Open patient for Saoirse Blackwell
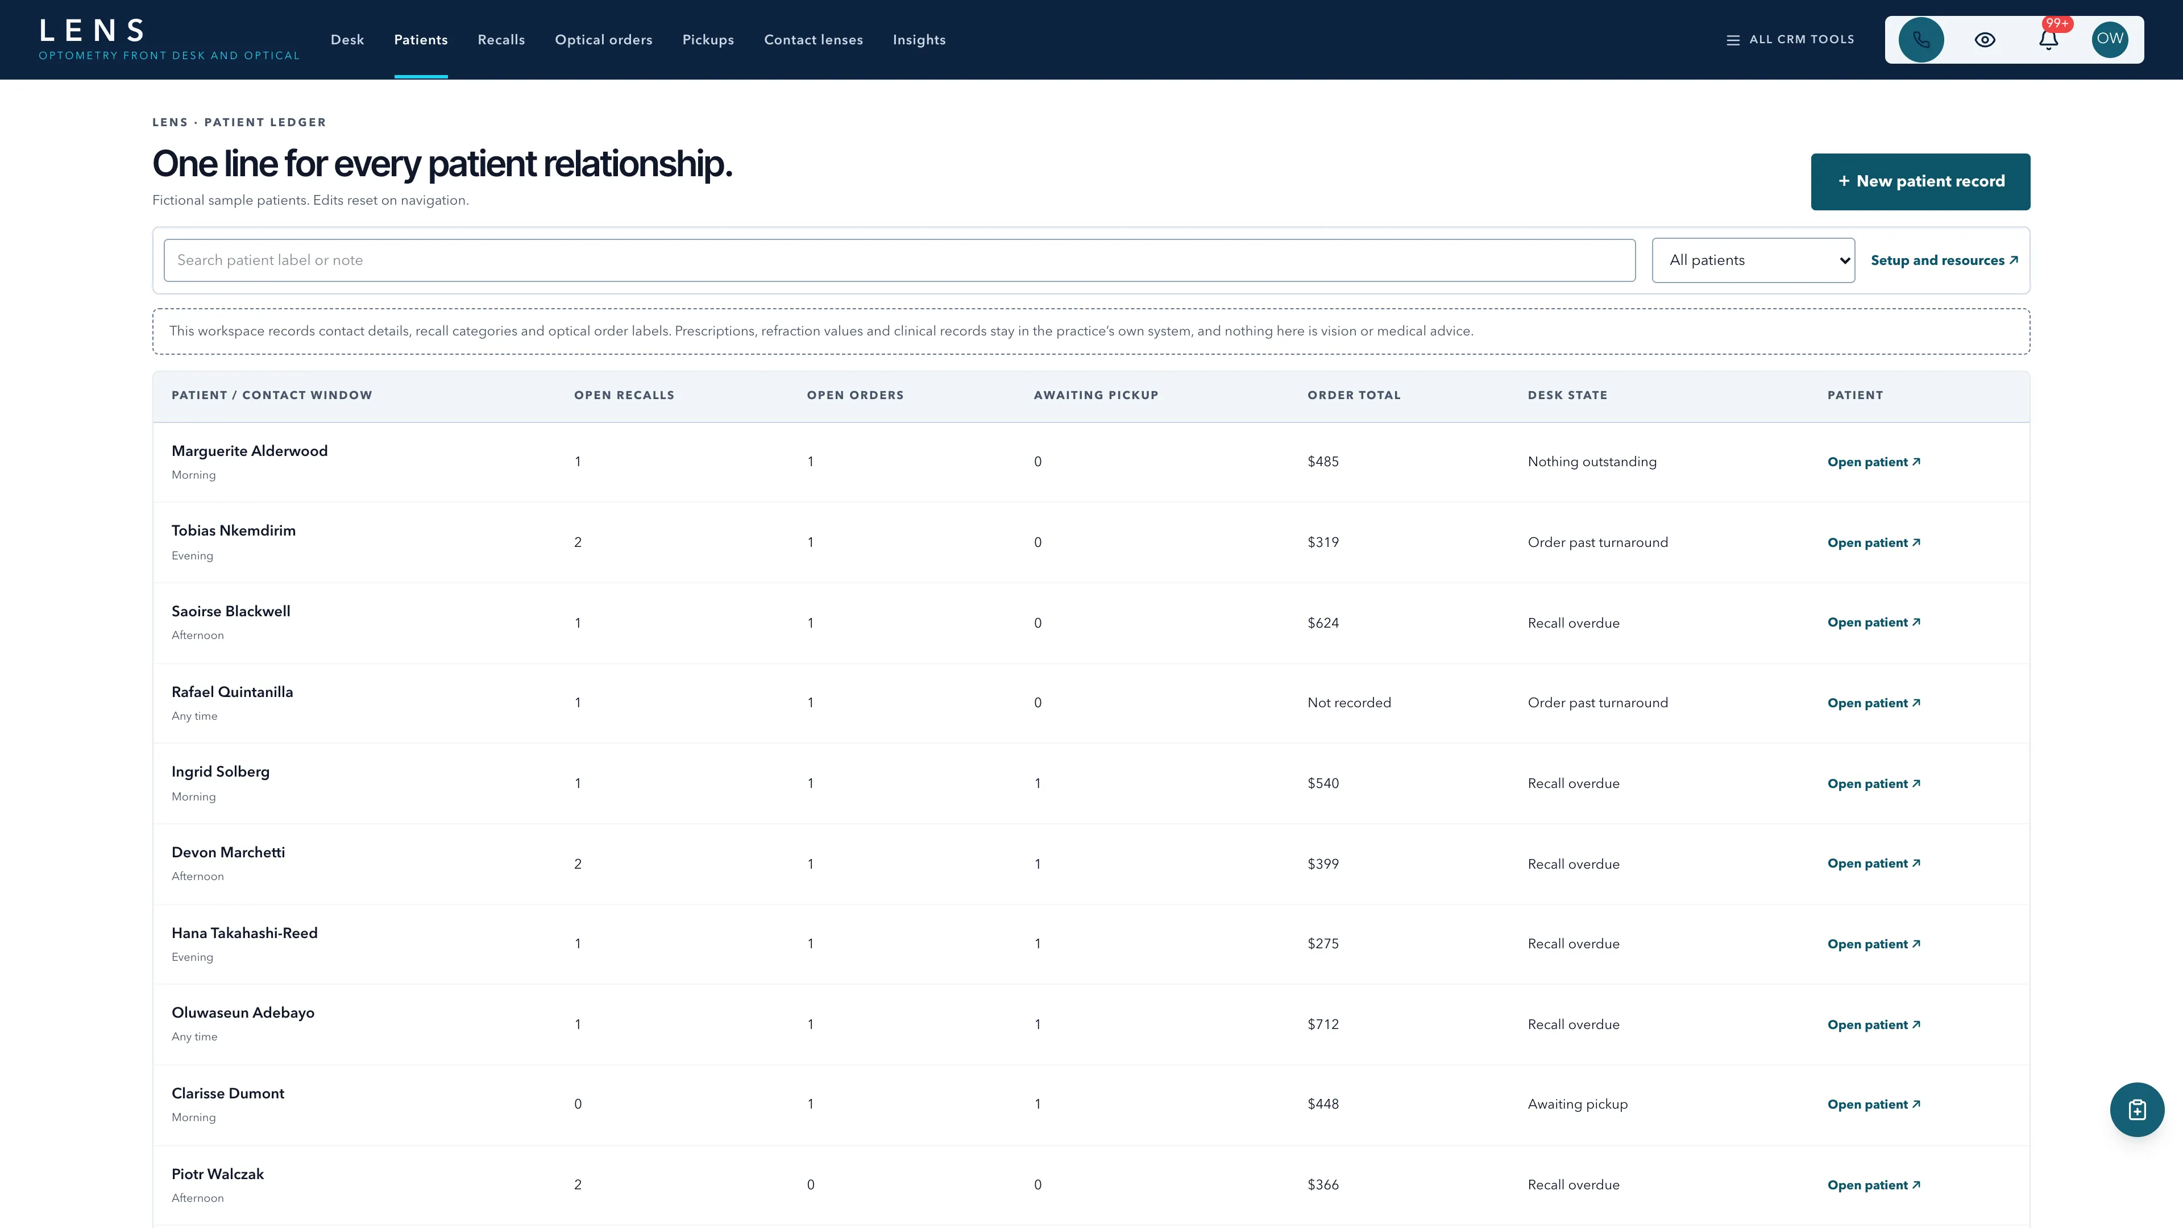 click(x=1874, y=622)
